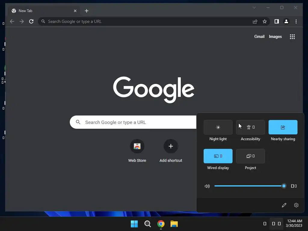Click the Google search box on page
308x231 pixels.
point(133,122)
